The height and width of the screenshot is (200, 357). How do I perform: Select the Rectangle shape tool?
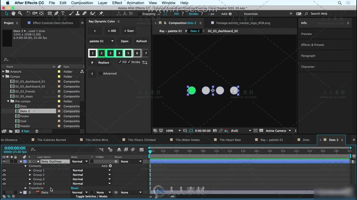point(50,13)
